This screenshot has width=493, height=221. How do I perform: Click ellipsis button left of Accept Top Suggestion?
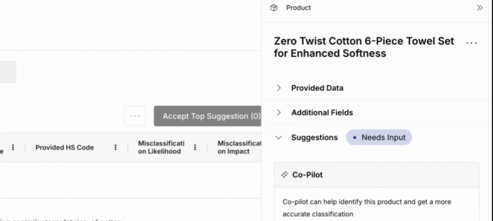click(x=135, y=116)
